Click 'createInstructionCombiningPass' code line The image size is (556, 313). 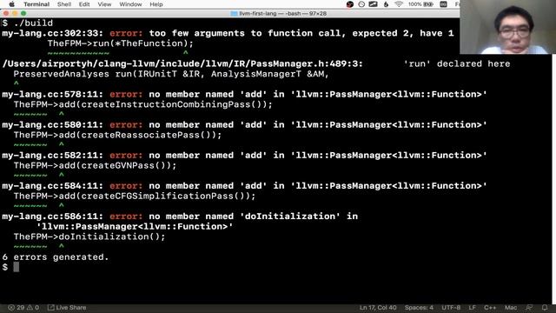[142, 104]
